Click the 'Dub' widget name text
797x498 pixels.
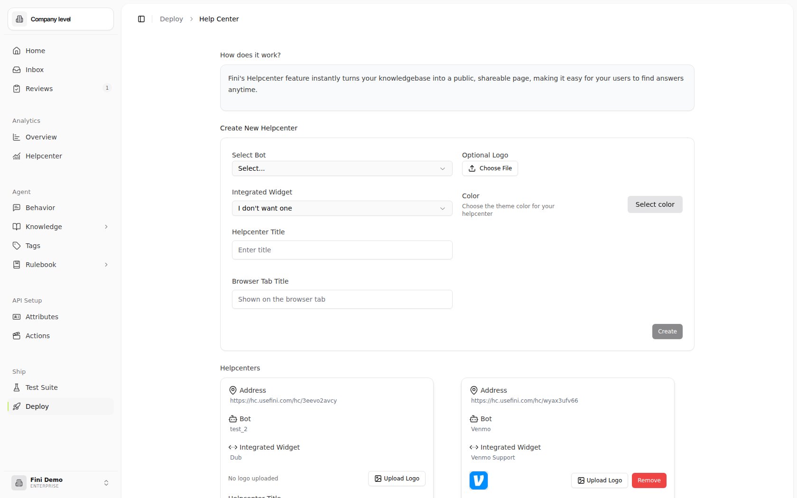click(236, 458)
